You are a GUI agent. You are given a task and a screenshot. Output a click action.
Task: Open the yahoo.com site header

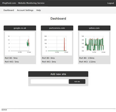[94, 28]
